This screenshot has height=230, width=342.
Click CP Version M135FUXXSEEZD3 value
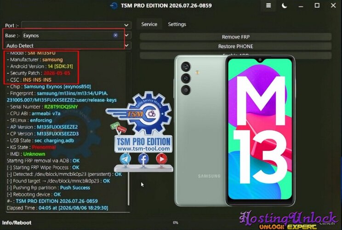[57, 134]
